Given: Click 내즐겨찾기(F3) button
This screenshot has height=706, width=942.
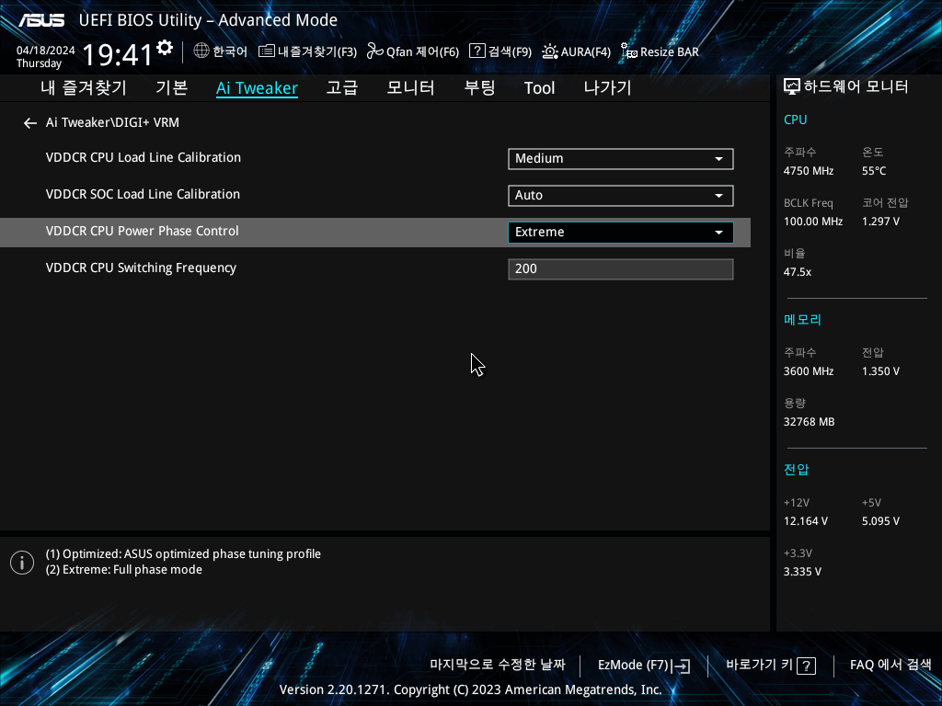Looking at the screenshot, I should click(317, 51).
